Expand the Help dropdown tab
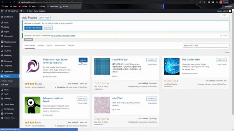The height and width of the screenshot is (131, 234). click(225, 15)
